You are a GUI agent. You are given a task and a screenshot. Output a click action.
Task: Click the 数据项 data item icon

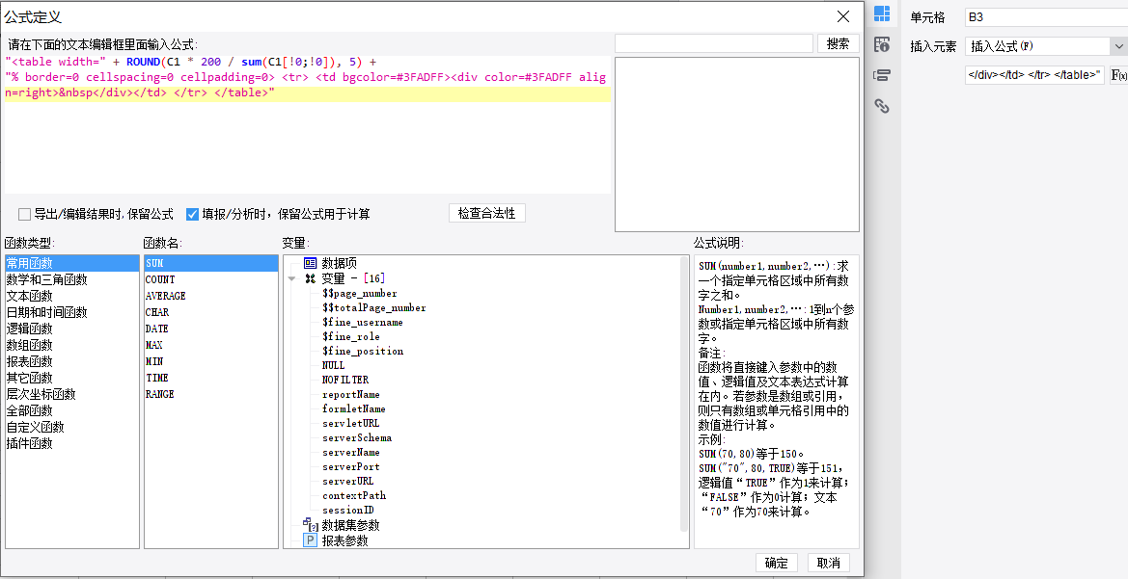click(x=310, y=264)
